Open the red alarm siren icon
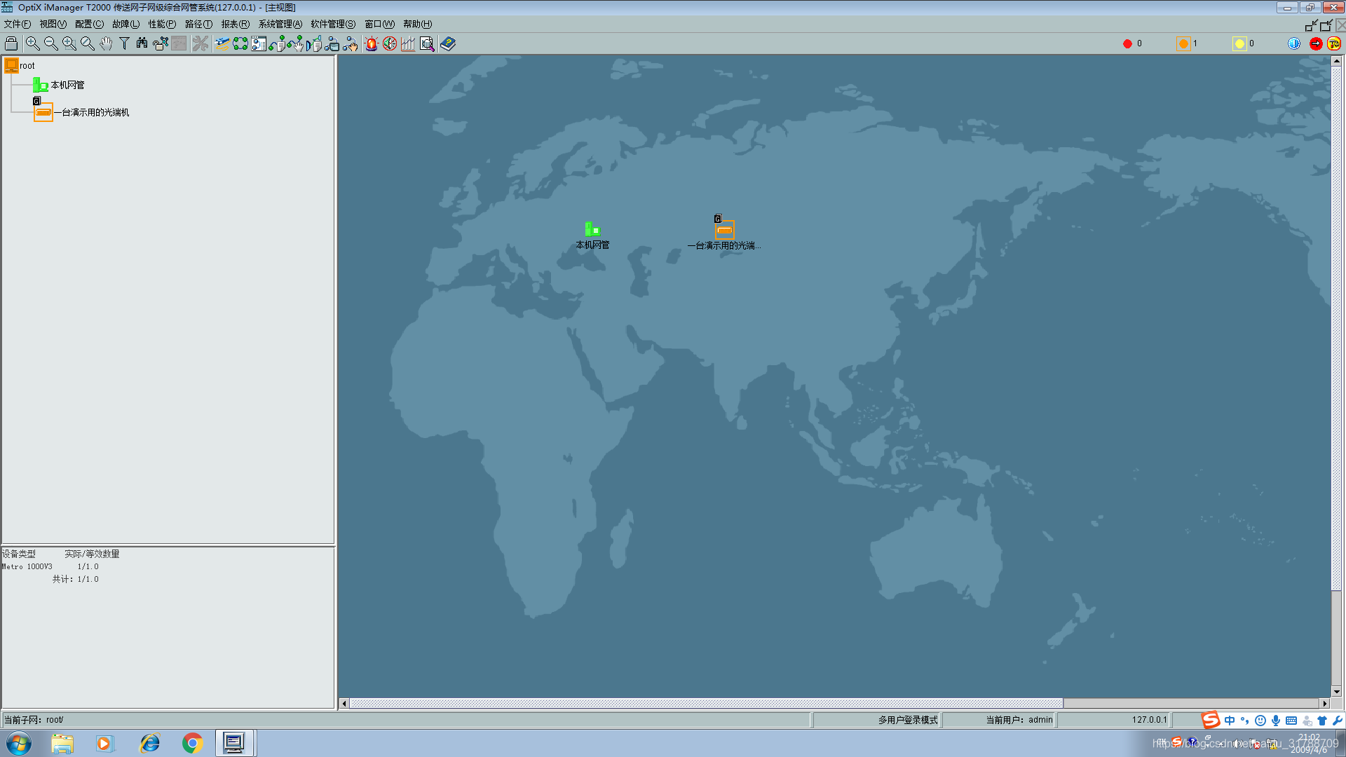Screen dimensions: 1346x757 coord(372,43)
